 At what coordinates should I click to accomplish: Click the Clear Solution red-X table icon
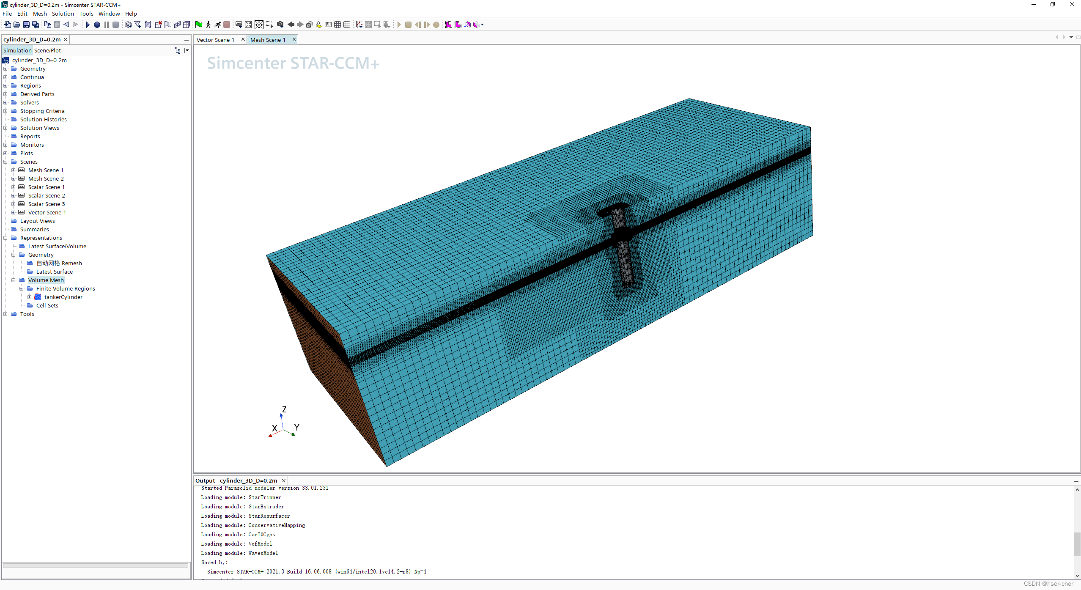point(158,25)
